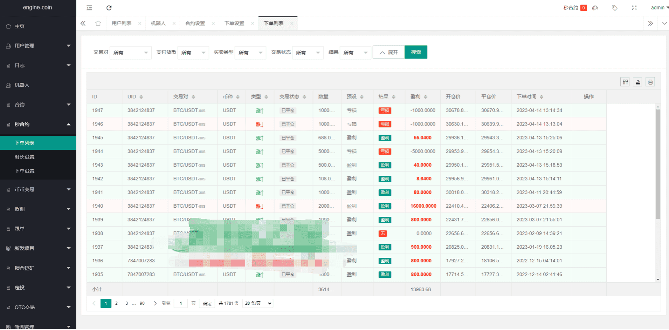The width and height of the screenshot is (669, 330).
Task: Switch to the 合约设置 tab
Action: click(195, 23)
